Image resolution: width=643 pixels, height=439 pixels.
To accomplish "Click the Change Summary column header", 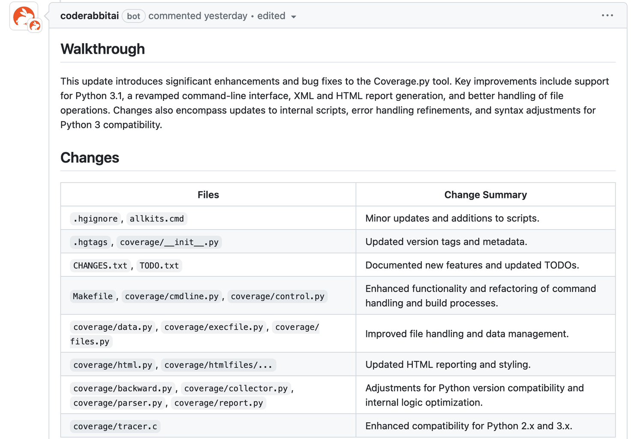I will coord(485,194).
